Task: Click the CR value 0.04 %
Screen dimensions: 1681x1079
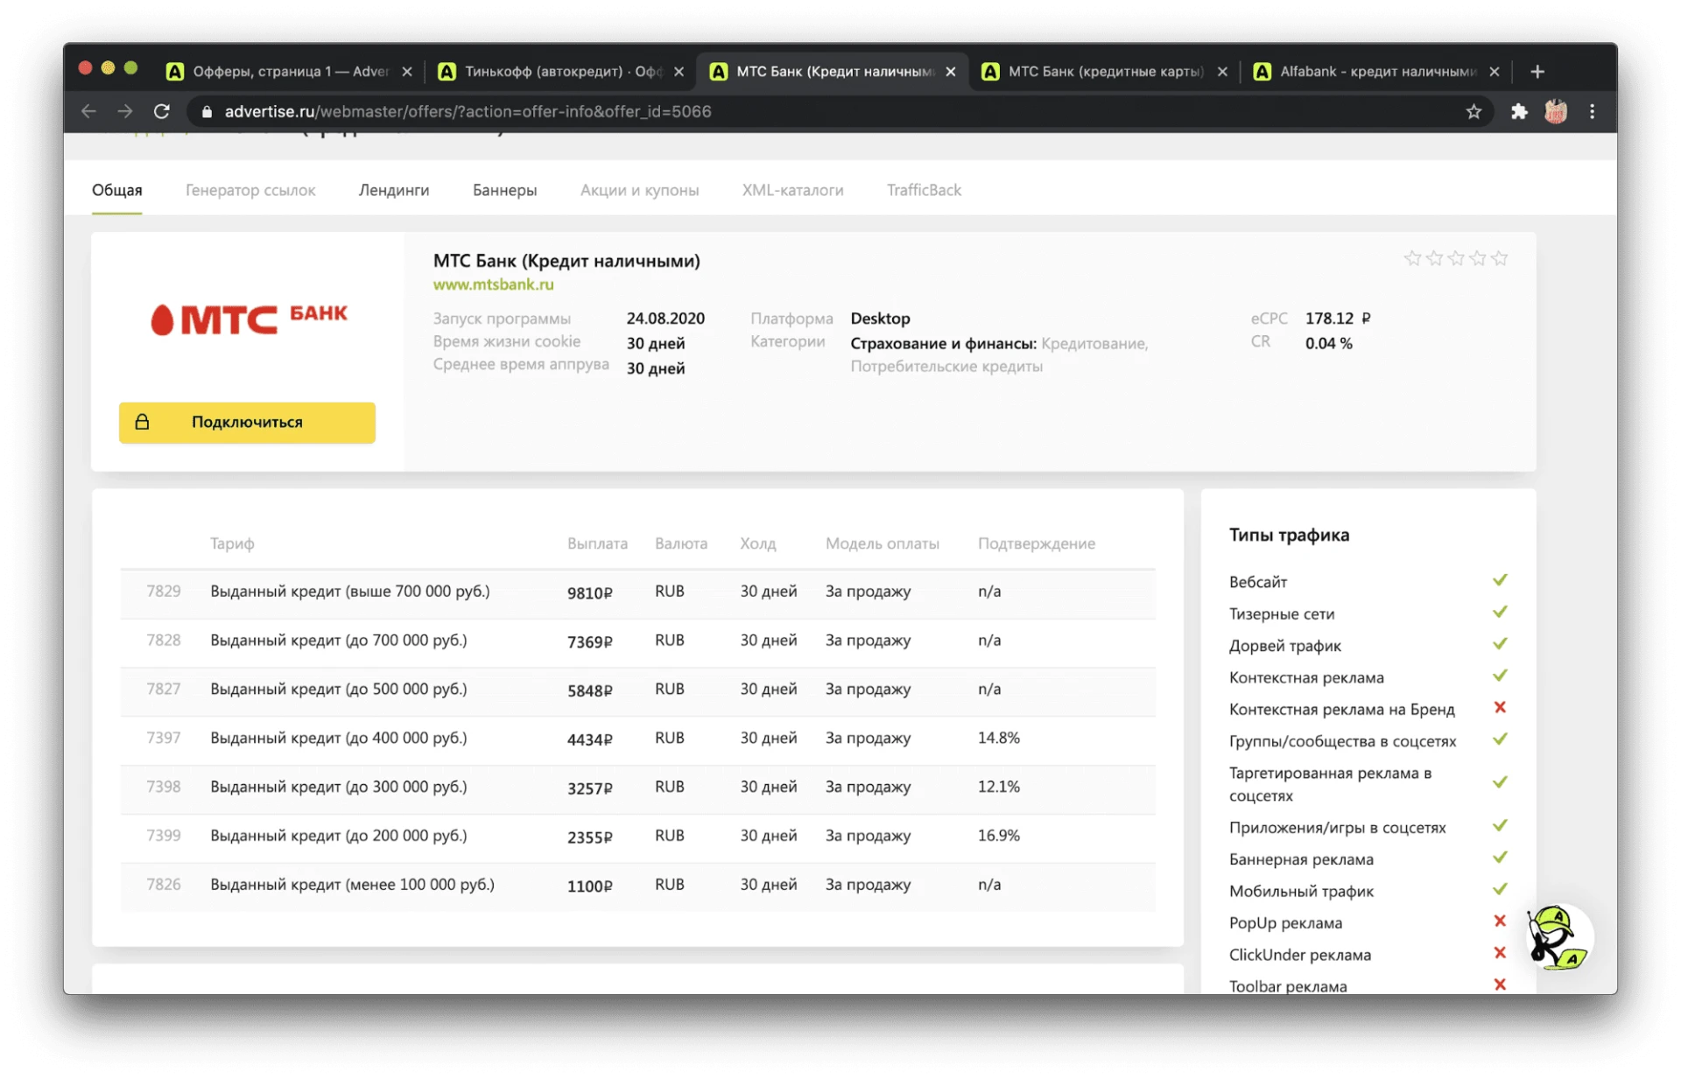Action: coord(1329,343)
